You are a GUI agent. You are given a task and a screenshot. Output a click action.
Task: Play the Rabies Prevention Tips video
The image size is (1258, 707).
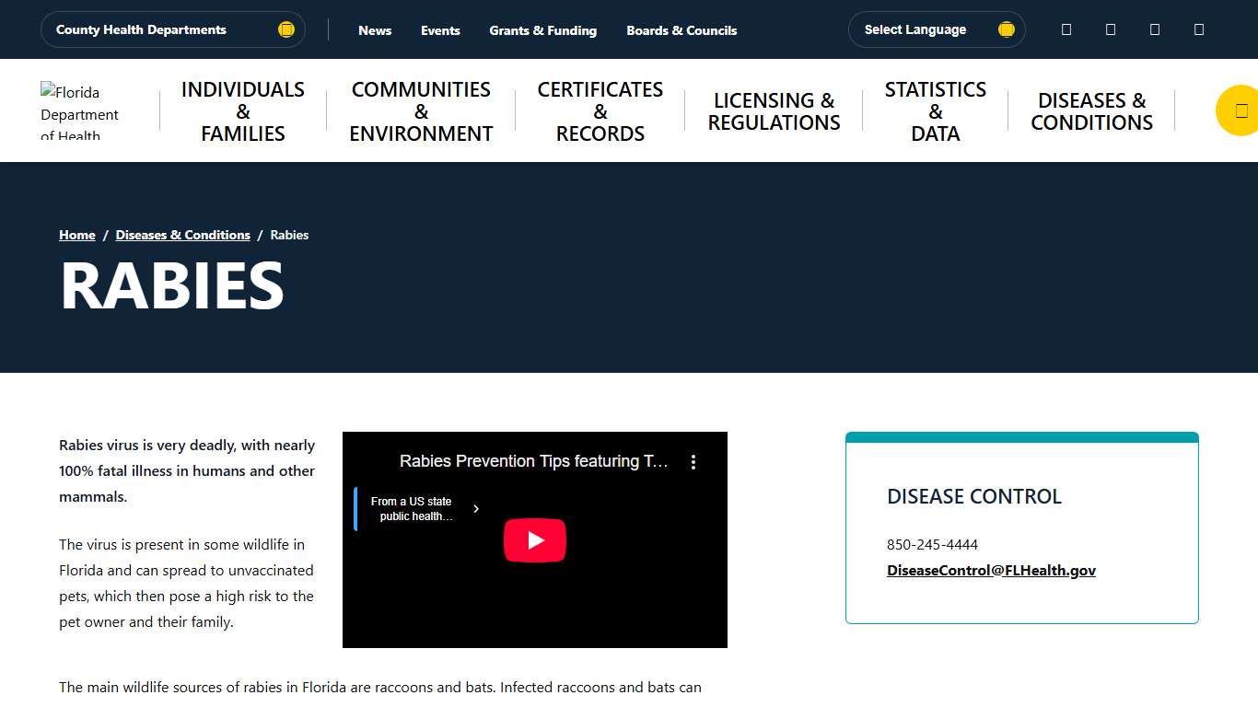[x=534, y=540]
